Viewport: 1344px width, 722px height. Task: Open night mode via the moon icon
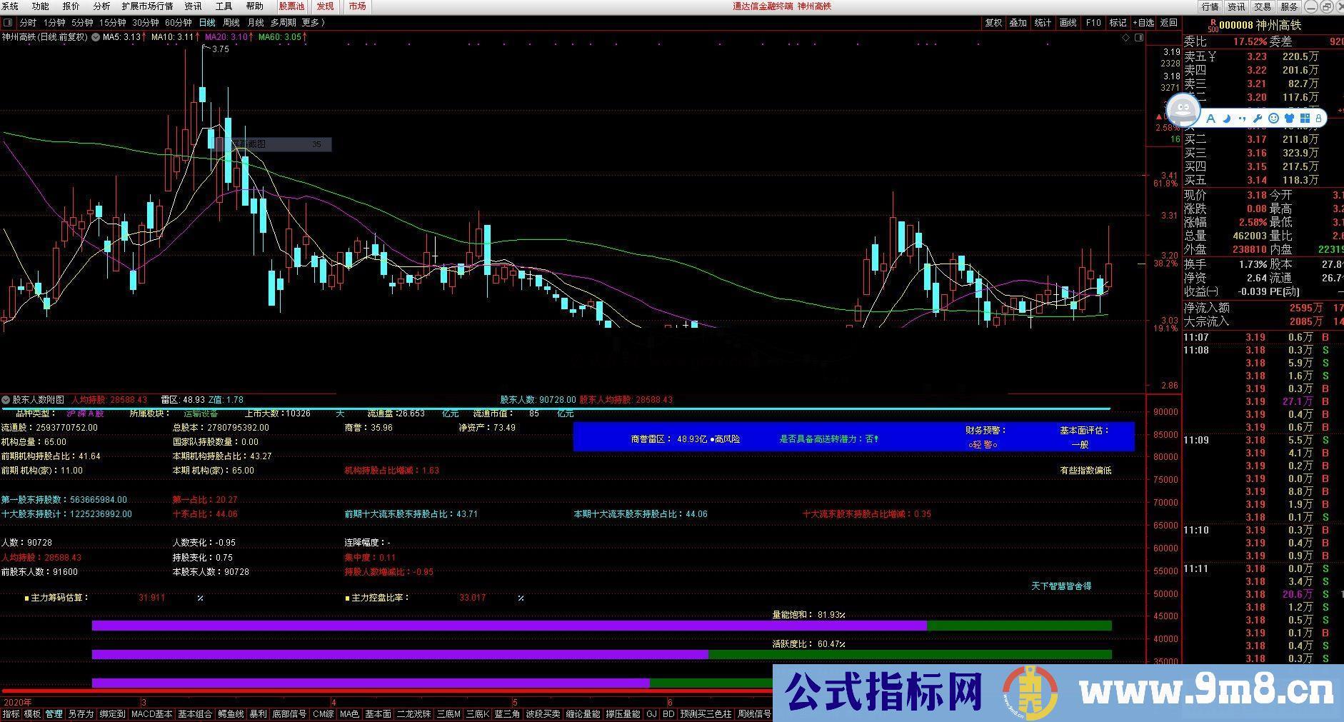[x=1227, y=119]
